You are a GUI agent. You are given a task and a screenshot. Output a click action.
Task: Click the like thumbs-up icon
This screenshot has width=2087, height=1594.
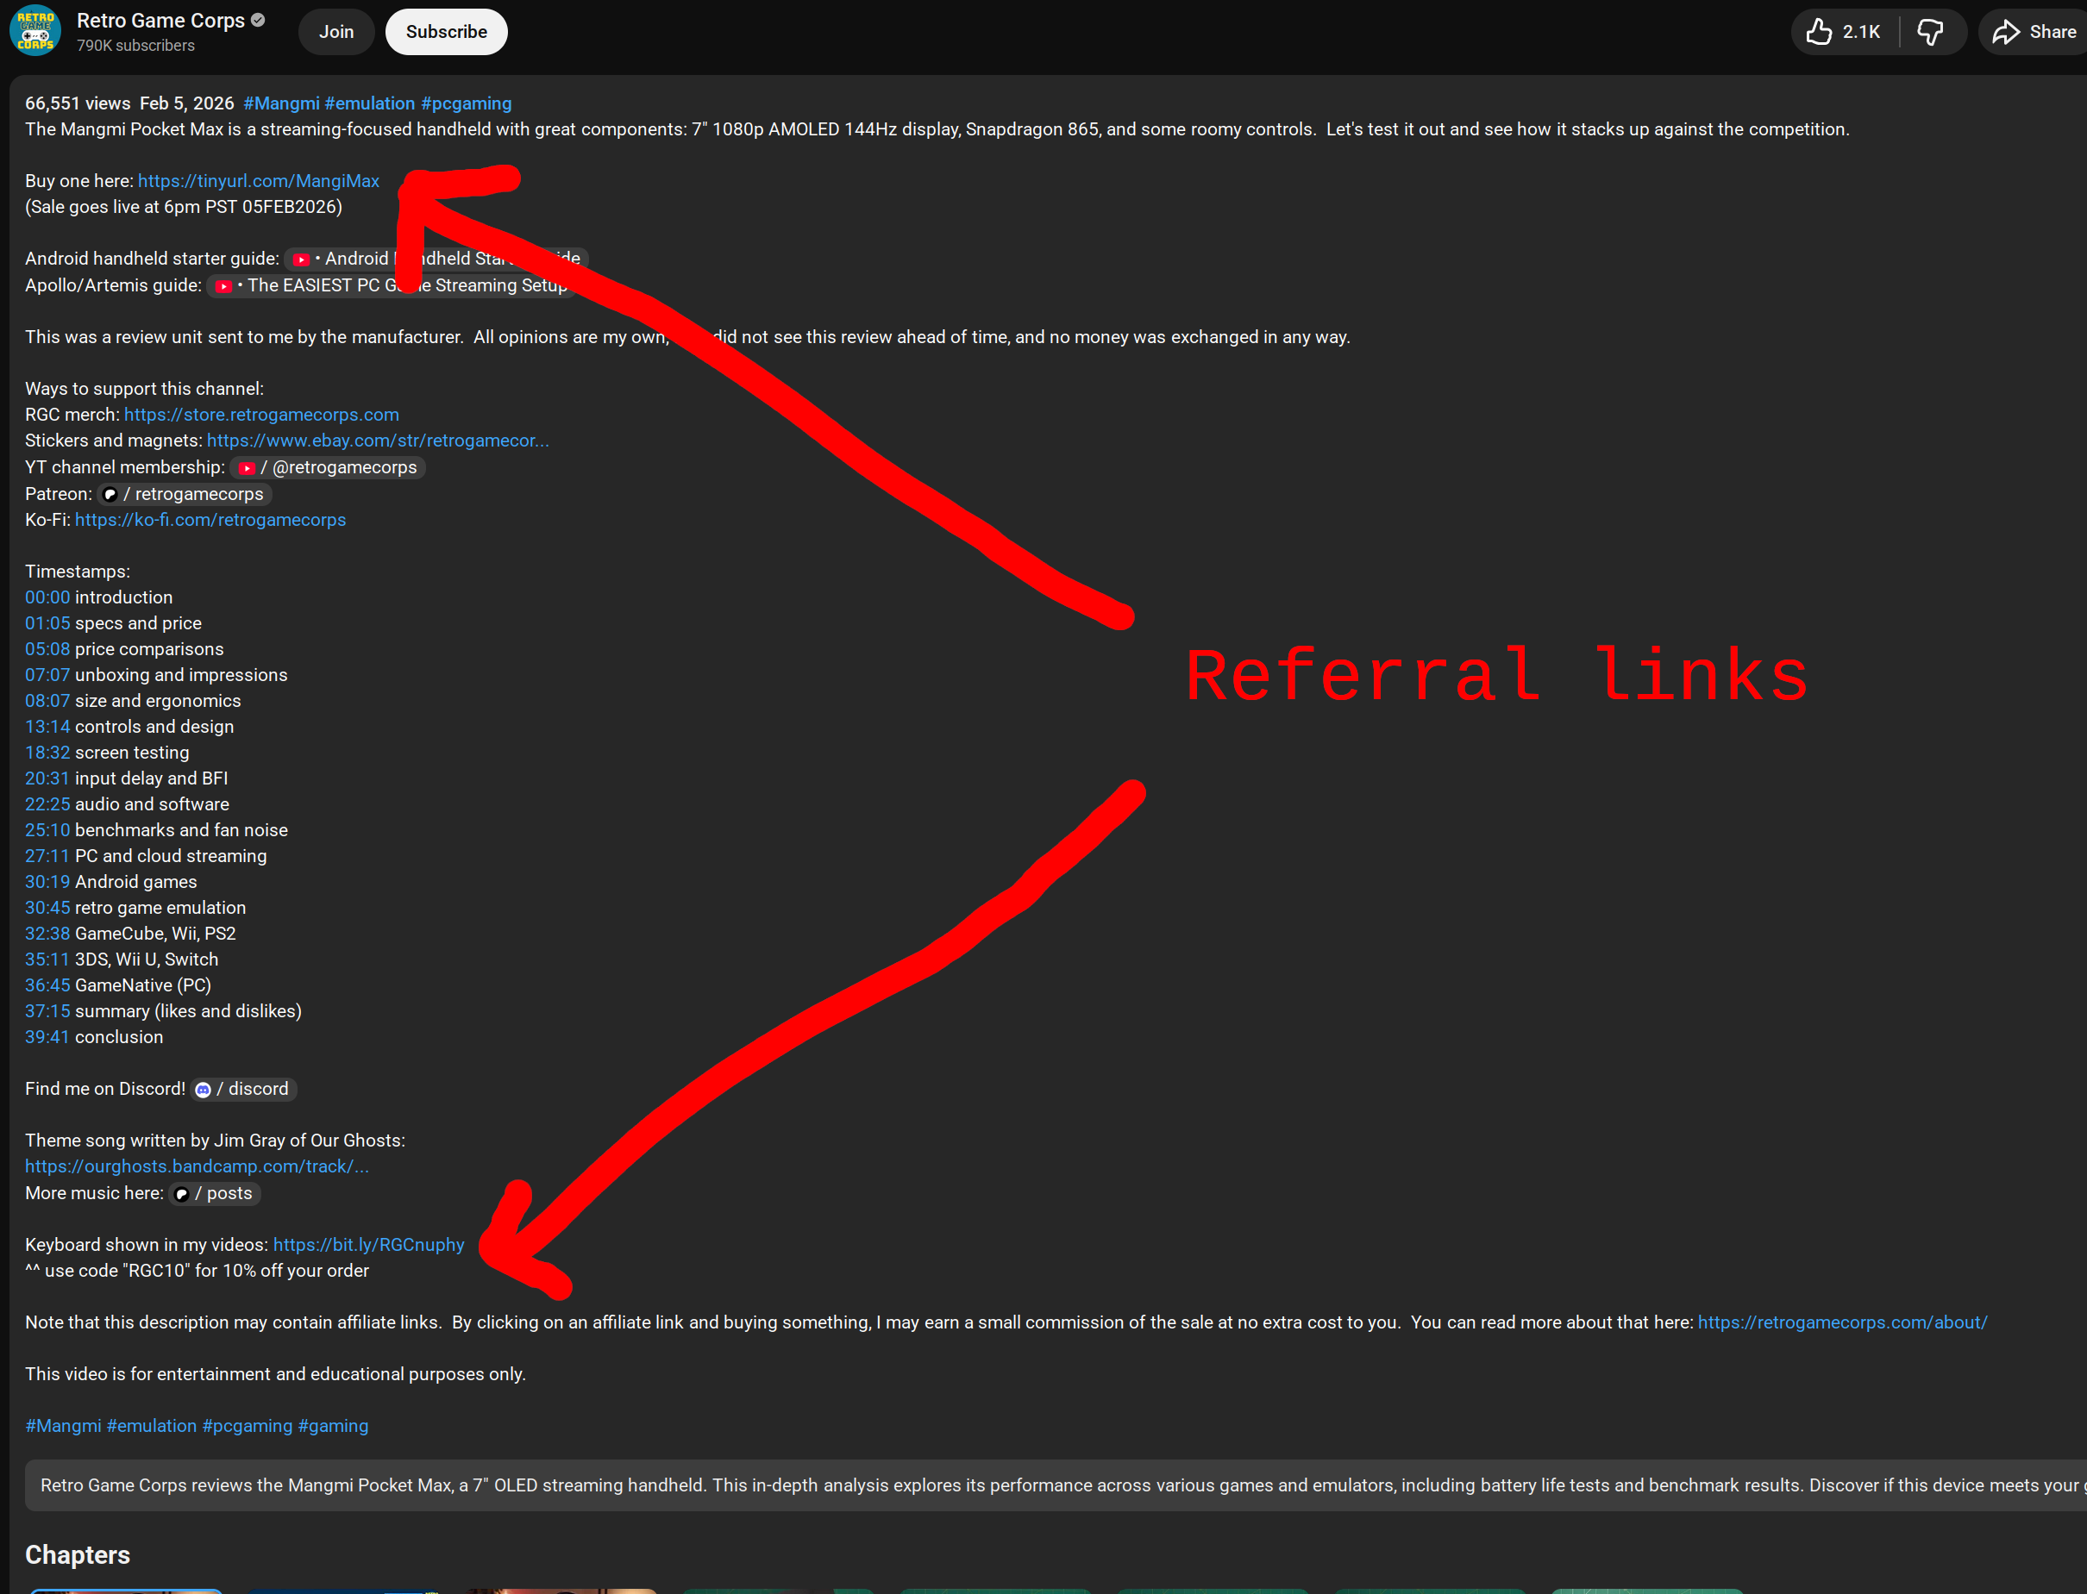[1819, 32]
